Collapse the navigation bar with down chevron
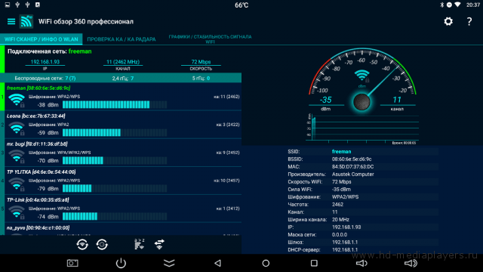The height and width of the screenshot is (272, 483). coord(169,263)
